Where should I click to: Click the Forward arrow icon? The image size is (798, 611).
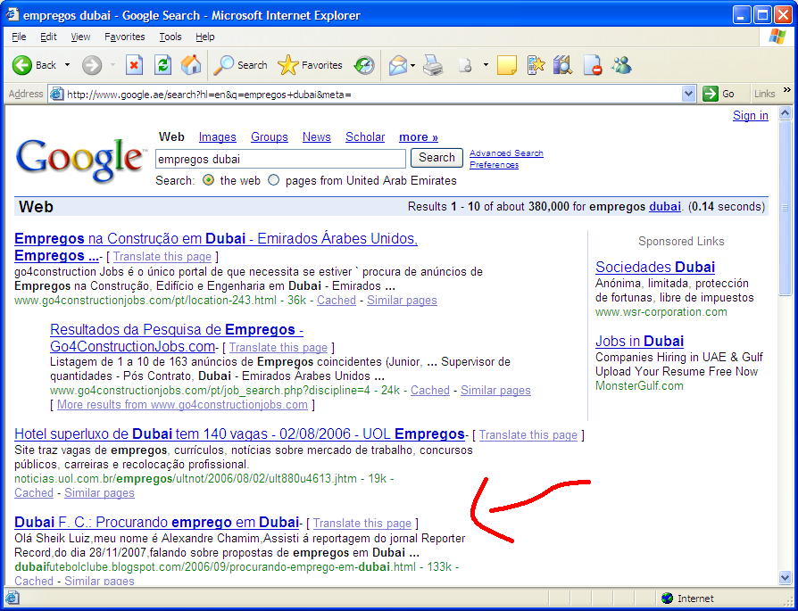(x=92, y=65)
